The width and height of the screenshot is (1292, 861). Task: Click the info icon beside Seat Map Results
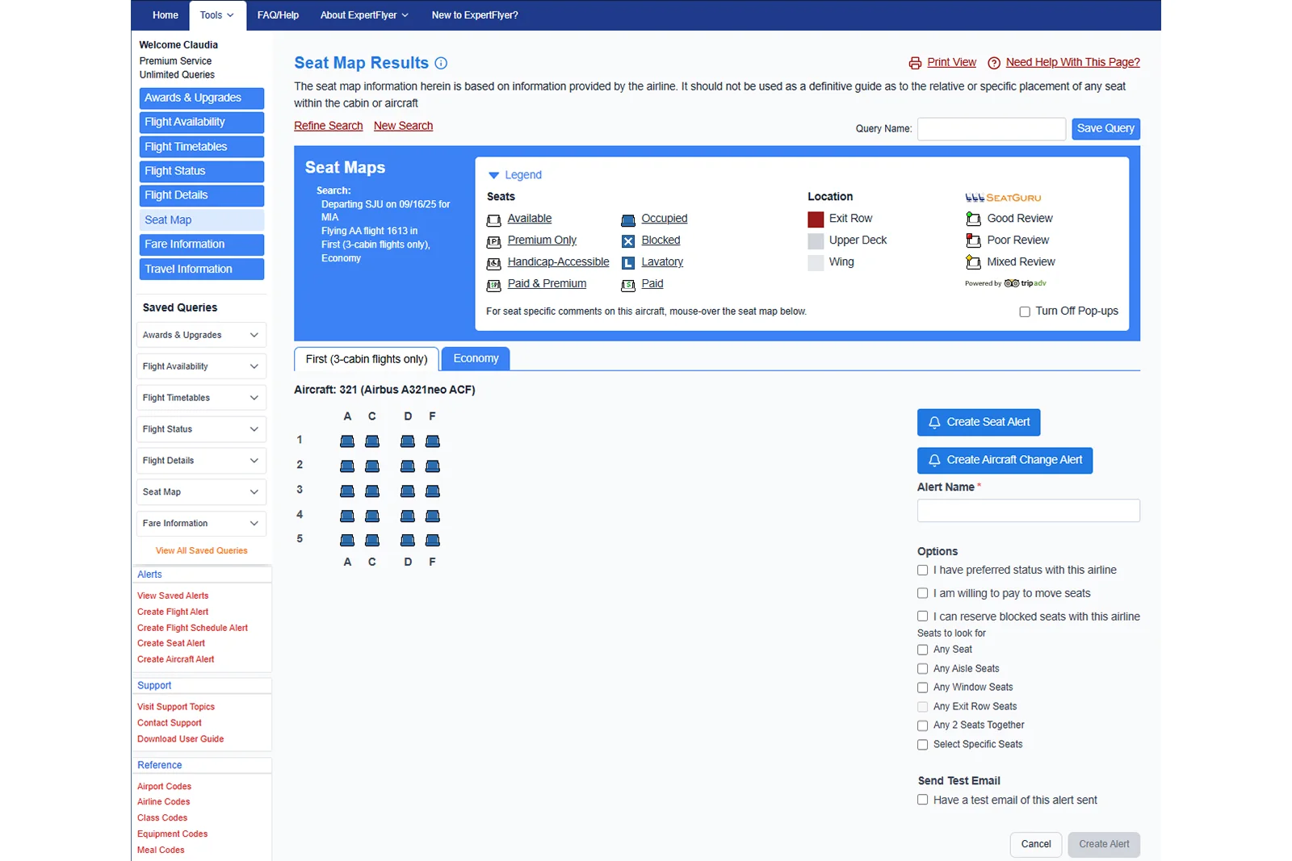441,64
